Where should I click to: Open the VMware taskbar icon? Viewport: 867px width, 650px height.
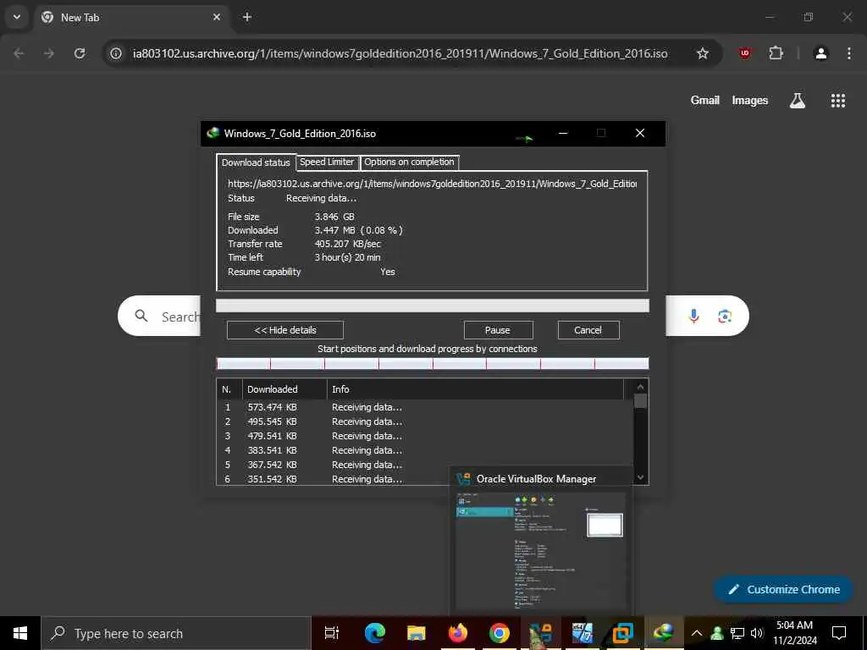622,633
